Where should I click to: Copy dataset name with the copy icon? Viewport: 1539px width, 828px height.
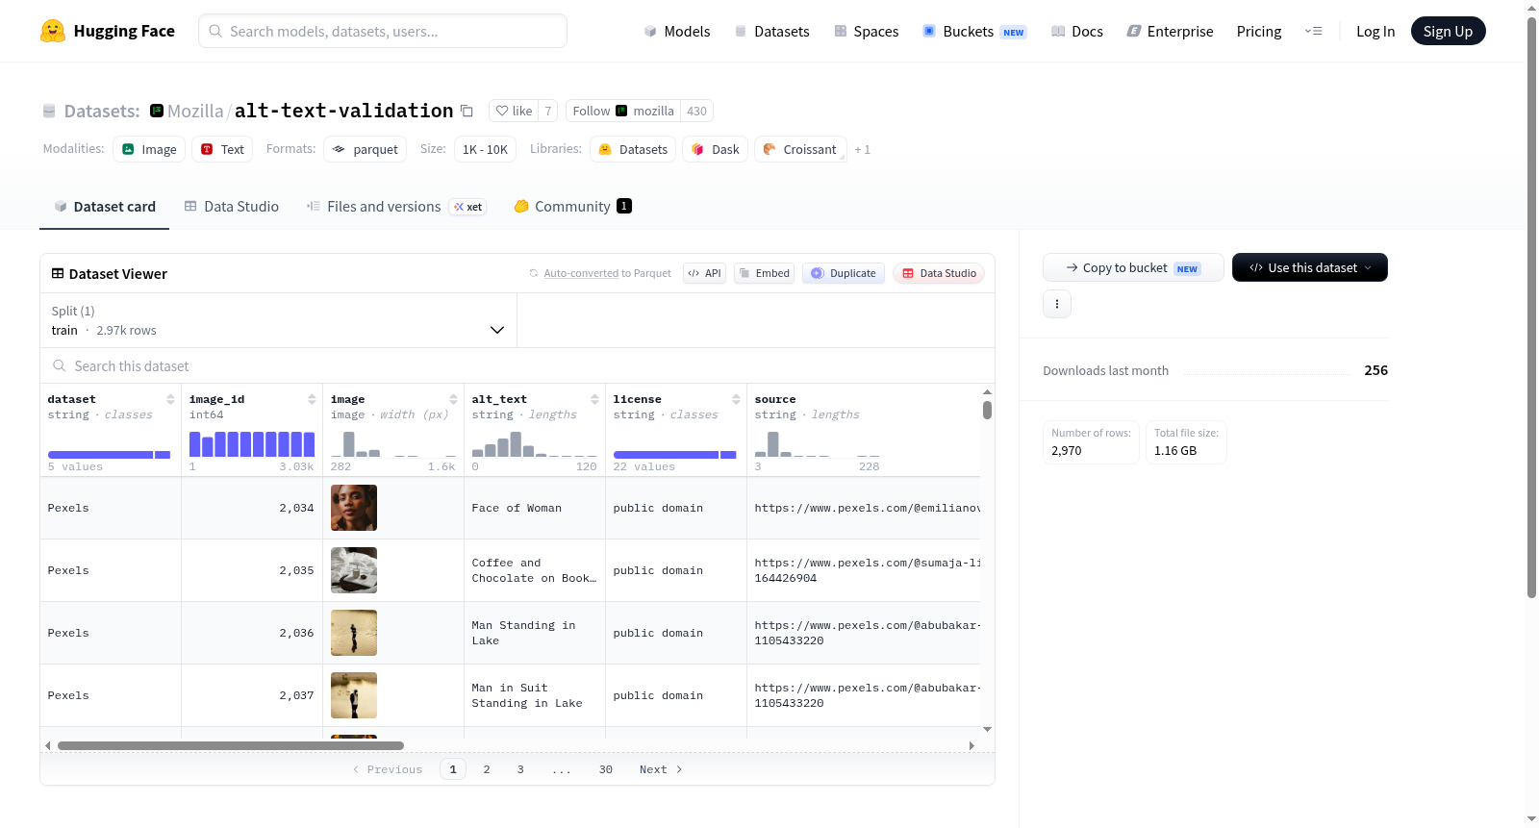(x=467, y=111)
